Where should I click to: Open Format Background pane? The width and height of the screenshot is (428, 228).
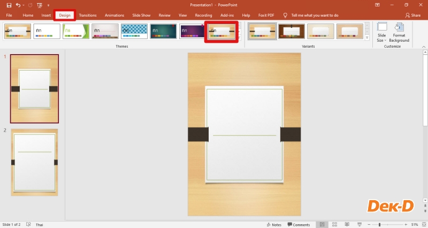tap(399, 32)
